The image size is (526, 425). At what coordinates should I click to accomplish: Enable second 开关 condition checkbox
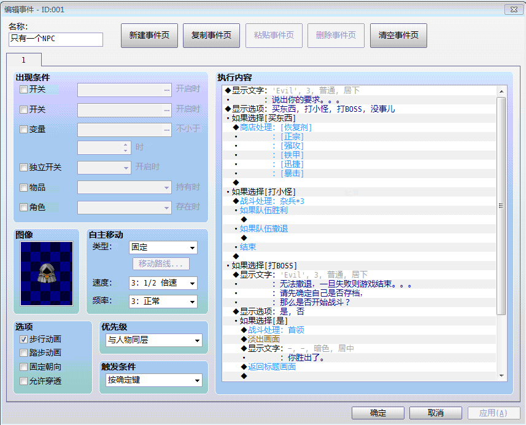[23, 109]
